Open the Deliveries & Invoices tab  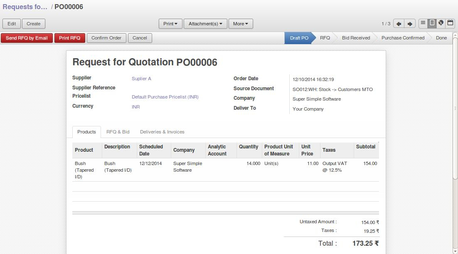(162, 132)
